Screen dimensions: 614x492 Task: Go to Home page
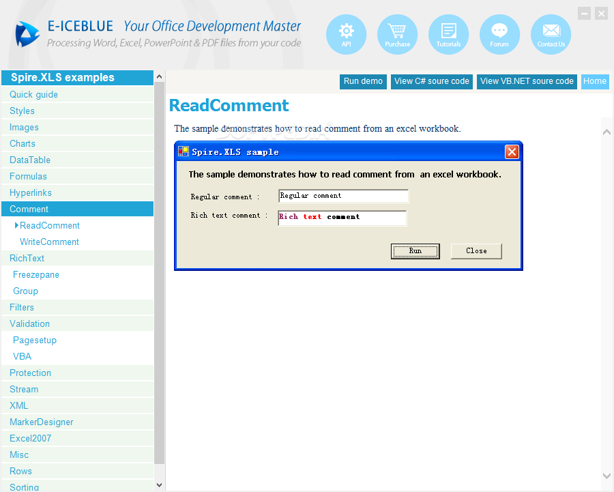595,81
